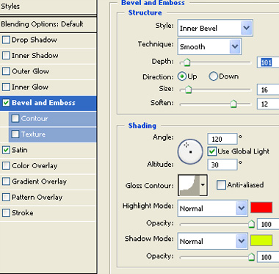The width and height of the screenshot is (279, 274).
Task: Click the Depth value field
Action: (268, 62)
